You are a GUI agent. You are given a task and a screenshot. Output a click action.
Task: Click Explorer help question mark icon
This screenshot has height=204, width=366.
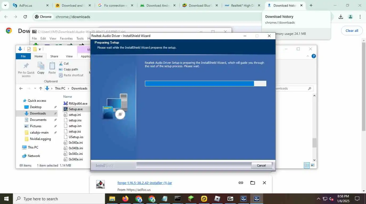click(x=314, y=56)
